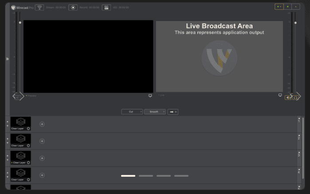
Task: Click the layers panel vertical scrollbar
Action: pyautogui.click(x=303, y=148)
